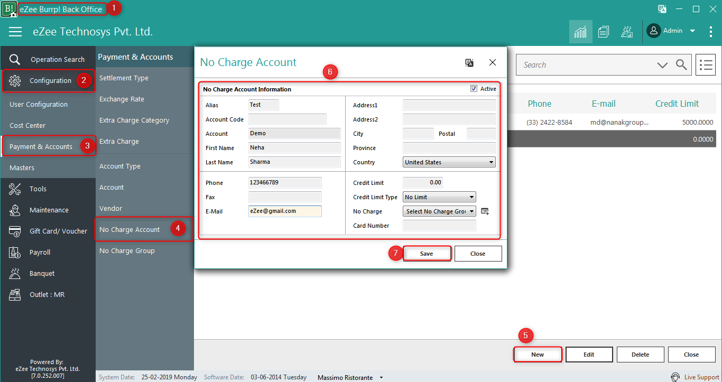The height and width of the screenshot is (382, 722).
Task: Click the Account Code input field
Action: tap(287, 119)
